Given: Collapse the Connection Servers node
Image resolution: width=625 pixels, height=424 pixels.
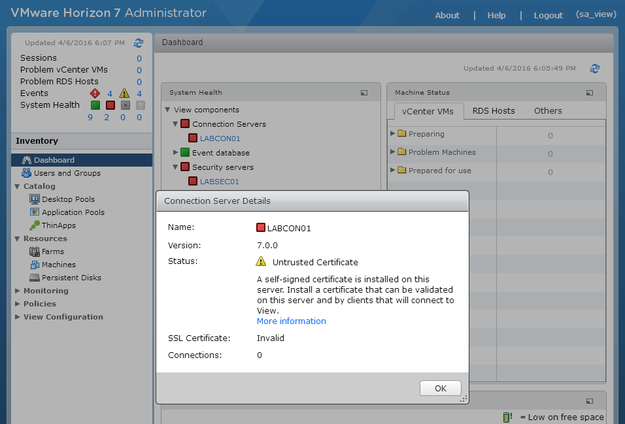Looking at the screenshot, I should 175,124.
